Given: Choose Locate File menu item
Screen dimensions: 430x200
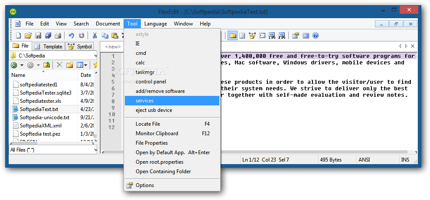Looking at the screenshot, I should (172, 124).
